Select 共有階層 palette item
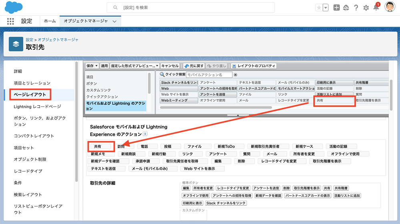This screenshot has height=224, width=400. click(x=372, y=83)
